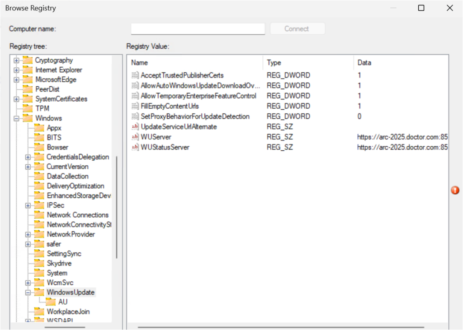
Task: Expand the Cryptography tree node
Action: (x=17, y=60)
